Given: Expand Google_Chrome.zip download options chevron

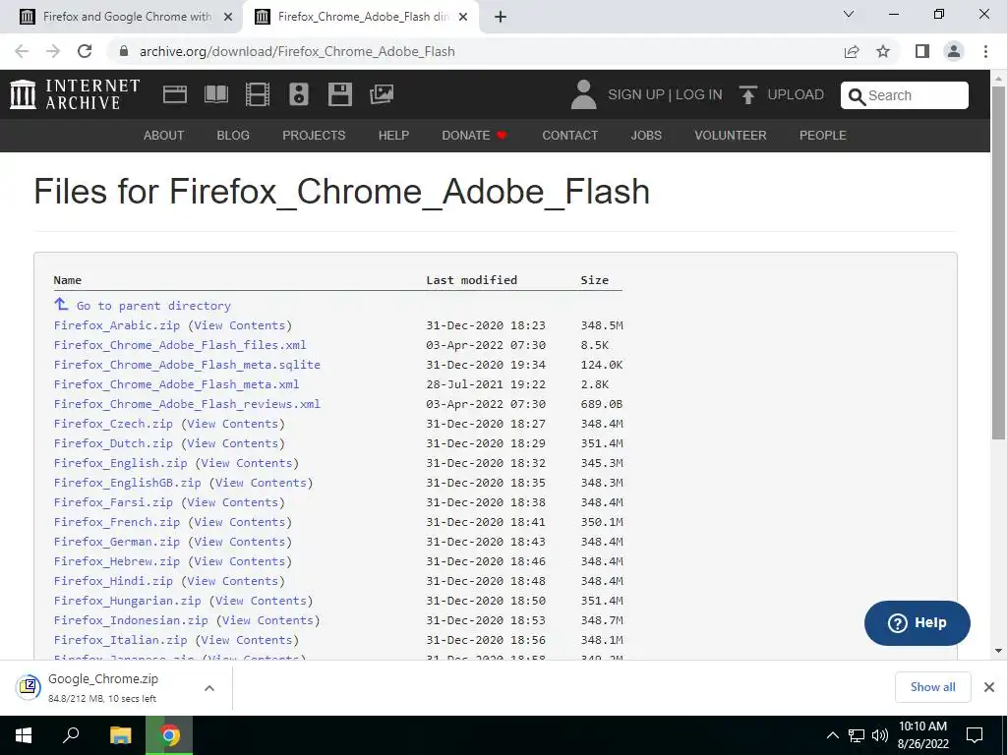Looking at the screenshot, I should 208,687.
